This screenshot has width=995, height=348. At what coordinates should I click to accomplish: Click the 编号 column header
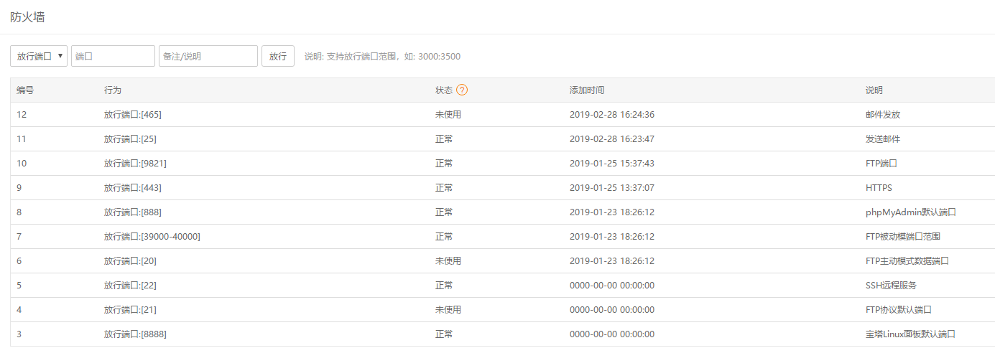tap(25, 90)
